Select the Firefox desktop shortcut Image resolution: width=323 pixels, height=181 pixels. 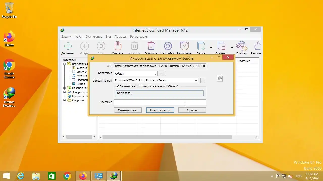pos(9,39)
